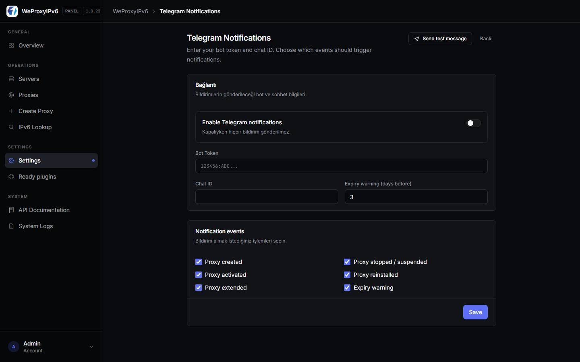The image size is (580, 362).
Task: Click the Expiry warning days field
Action: (416, 197)
